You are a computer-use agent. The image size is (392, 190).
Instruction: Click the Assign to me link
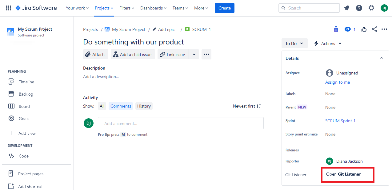click(x=338, y=82)
